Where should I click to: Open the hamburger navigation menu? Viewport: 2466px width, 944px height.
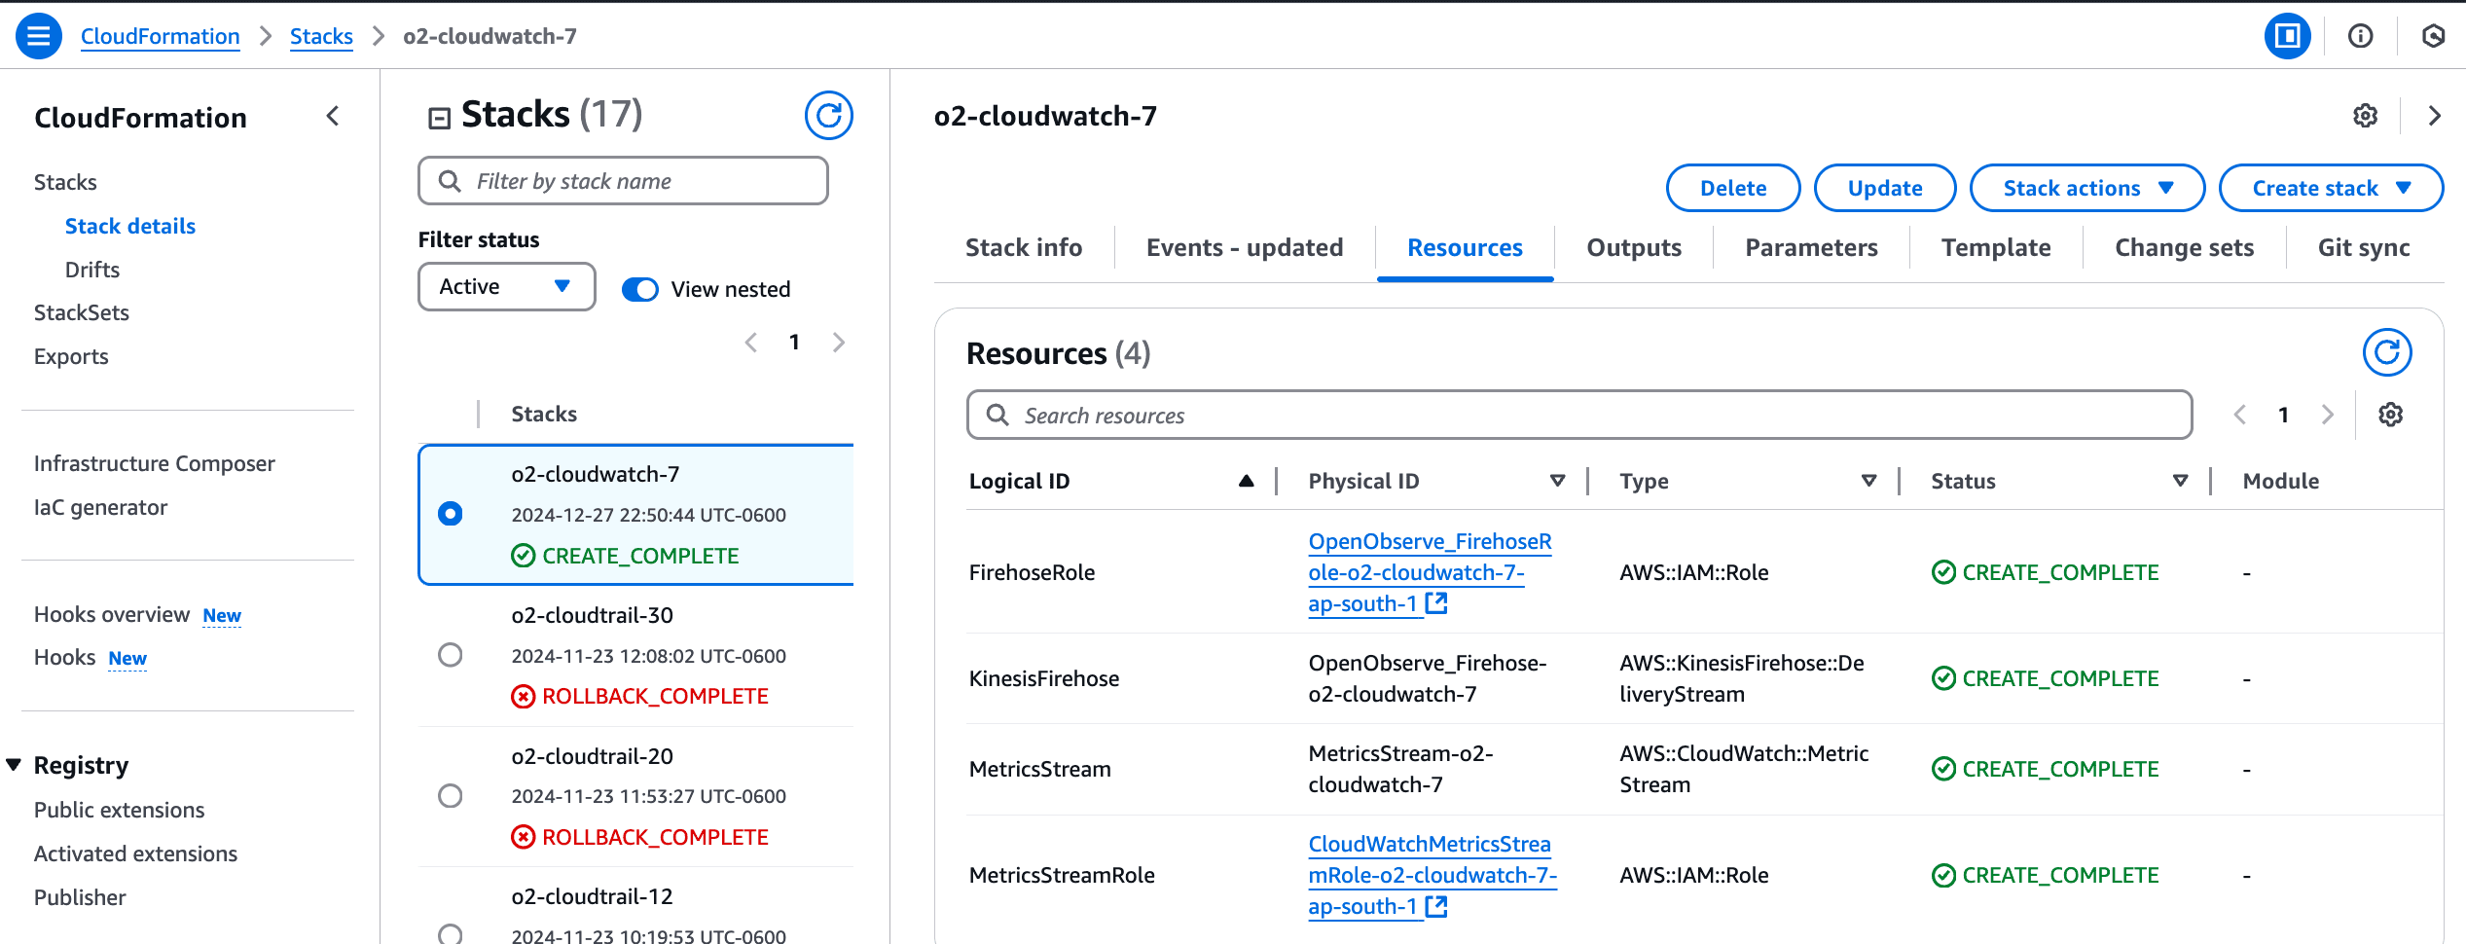[x=37, y=36]
